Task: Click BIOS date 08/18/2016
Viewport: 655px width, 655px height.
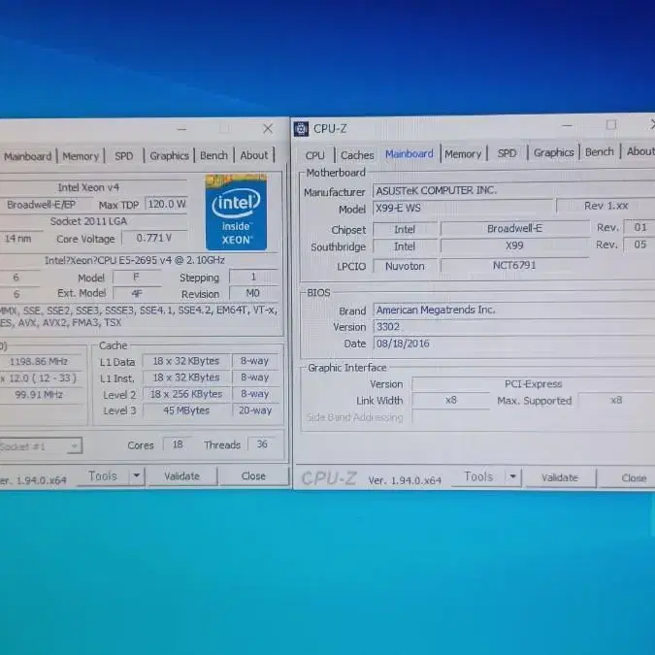Action: (513, 344)
